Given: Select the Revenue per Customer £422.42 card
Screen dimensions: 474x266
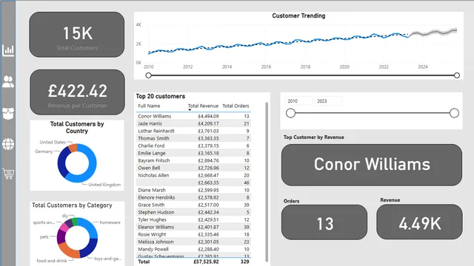Looking at the screenshot, I should pos(77,92).
